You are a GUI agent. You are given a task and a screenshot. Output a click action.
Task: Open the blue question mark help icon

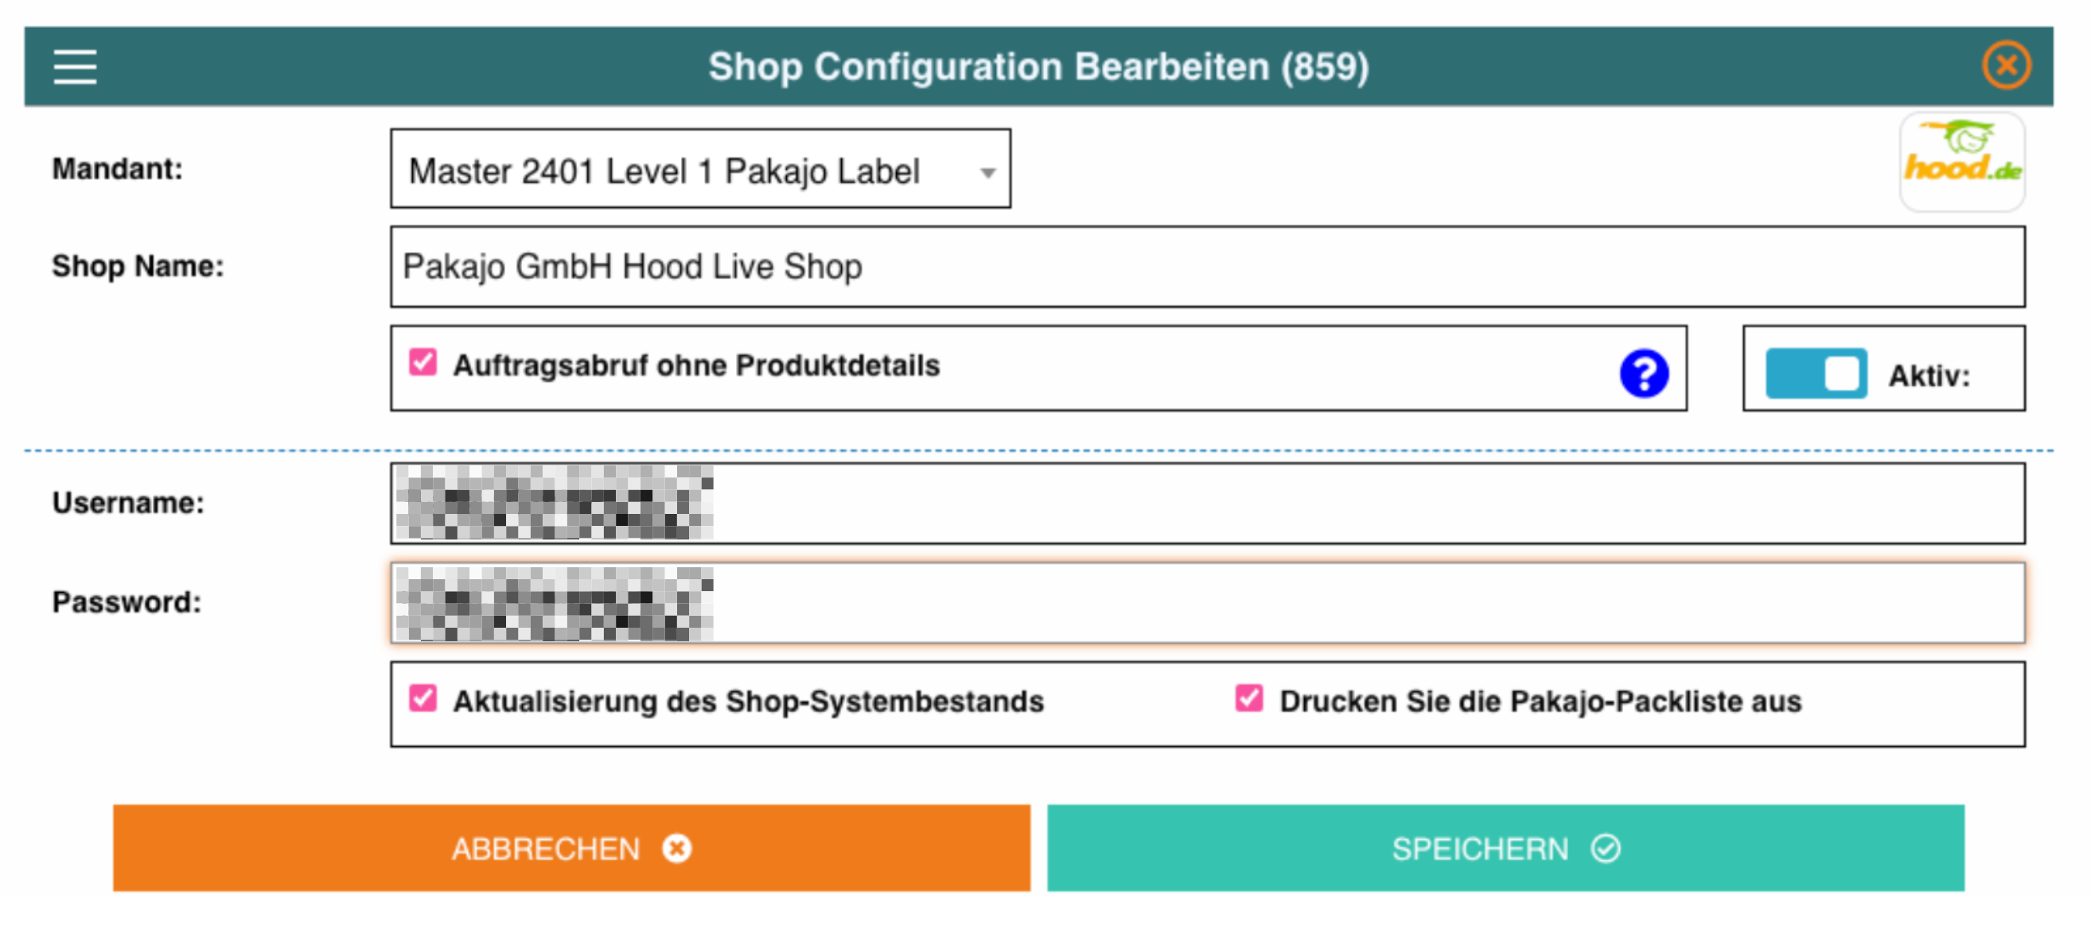(x=1644, y=373)
